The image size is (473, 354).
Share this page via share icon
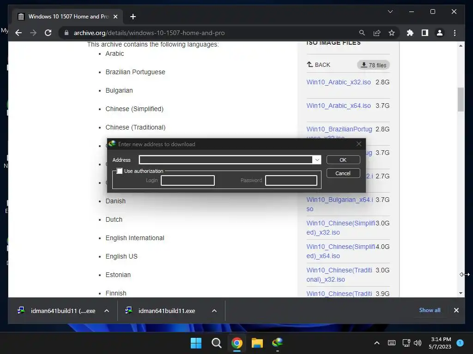point(377,33)
